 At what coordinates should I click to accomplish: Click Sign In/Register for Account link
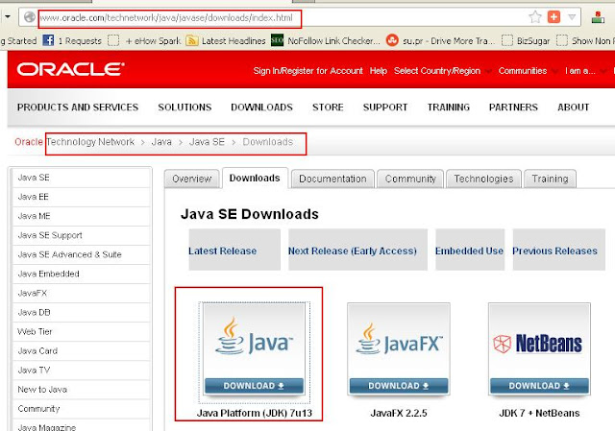[307, 71]
